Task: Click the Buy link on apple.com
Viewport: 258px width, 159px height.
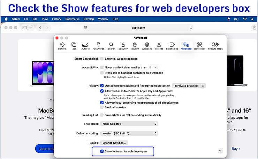Action: pos(236,149)
